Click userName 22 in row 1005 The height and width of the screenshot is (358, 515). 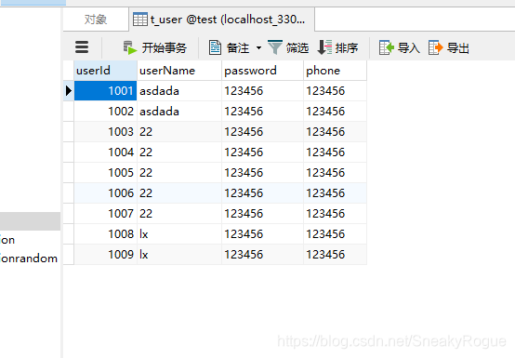tap(179, 172)
